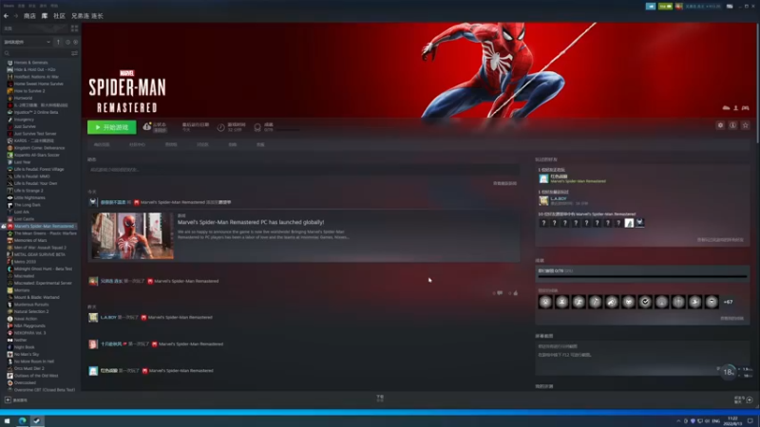The width and height of the screenshot is (760, 427).
Task: Toggle ready-to-play filter in sidebar
Action: tap(75, 42)
